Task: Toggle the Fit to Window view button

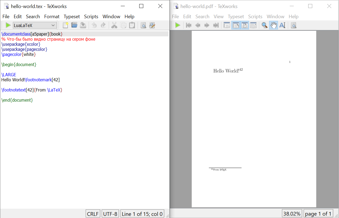Action: [244, 25]
